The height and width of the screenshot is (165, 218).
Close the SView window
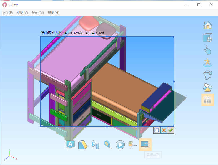click(211, 5)
